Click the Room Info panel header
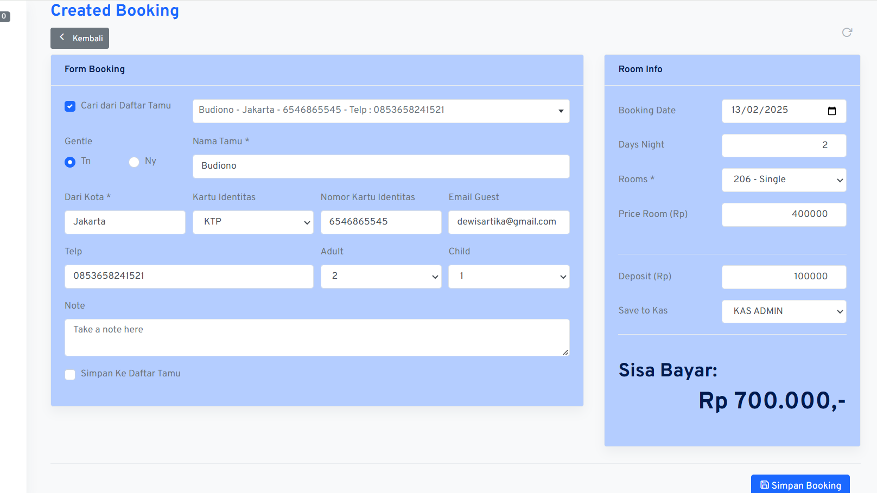 [x=732, y=69]
